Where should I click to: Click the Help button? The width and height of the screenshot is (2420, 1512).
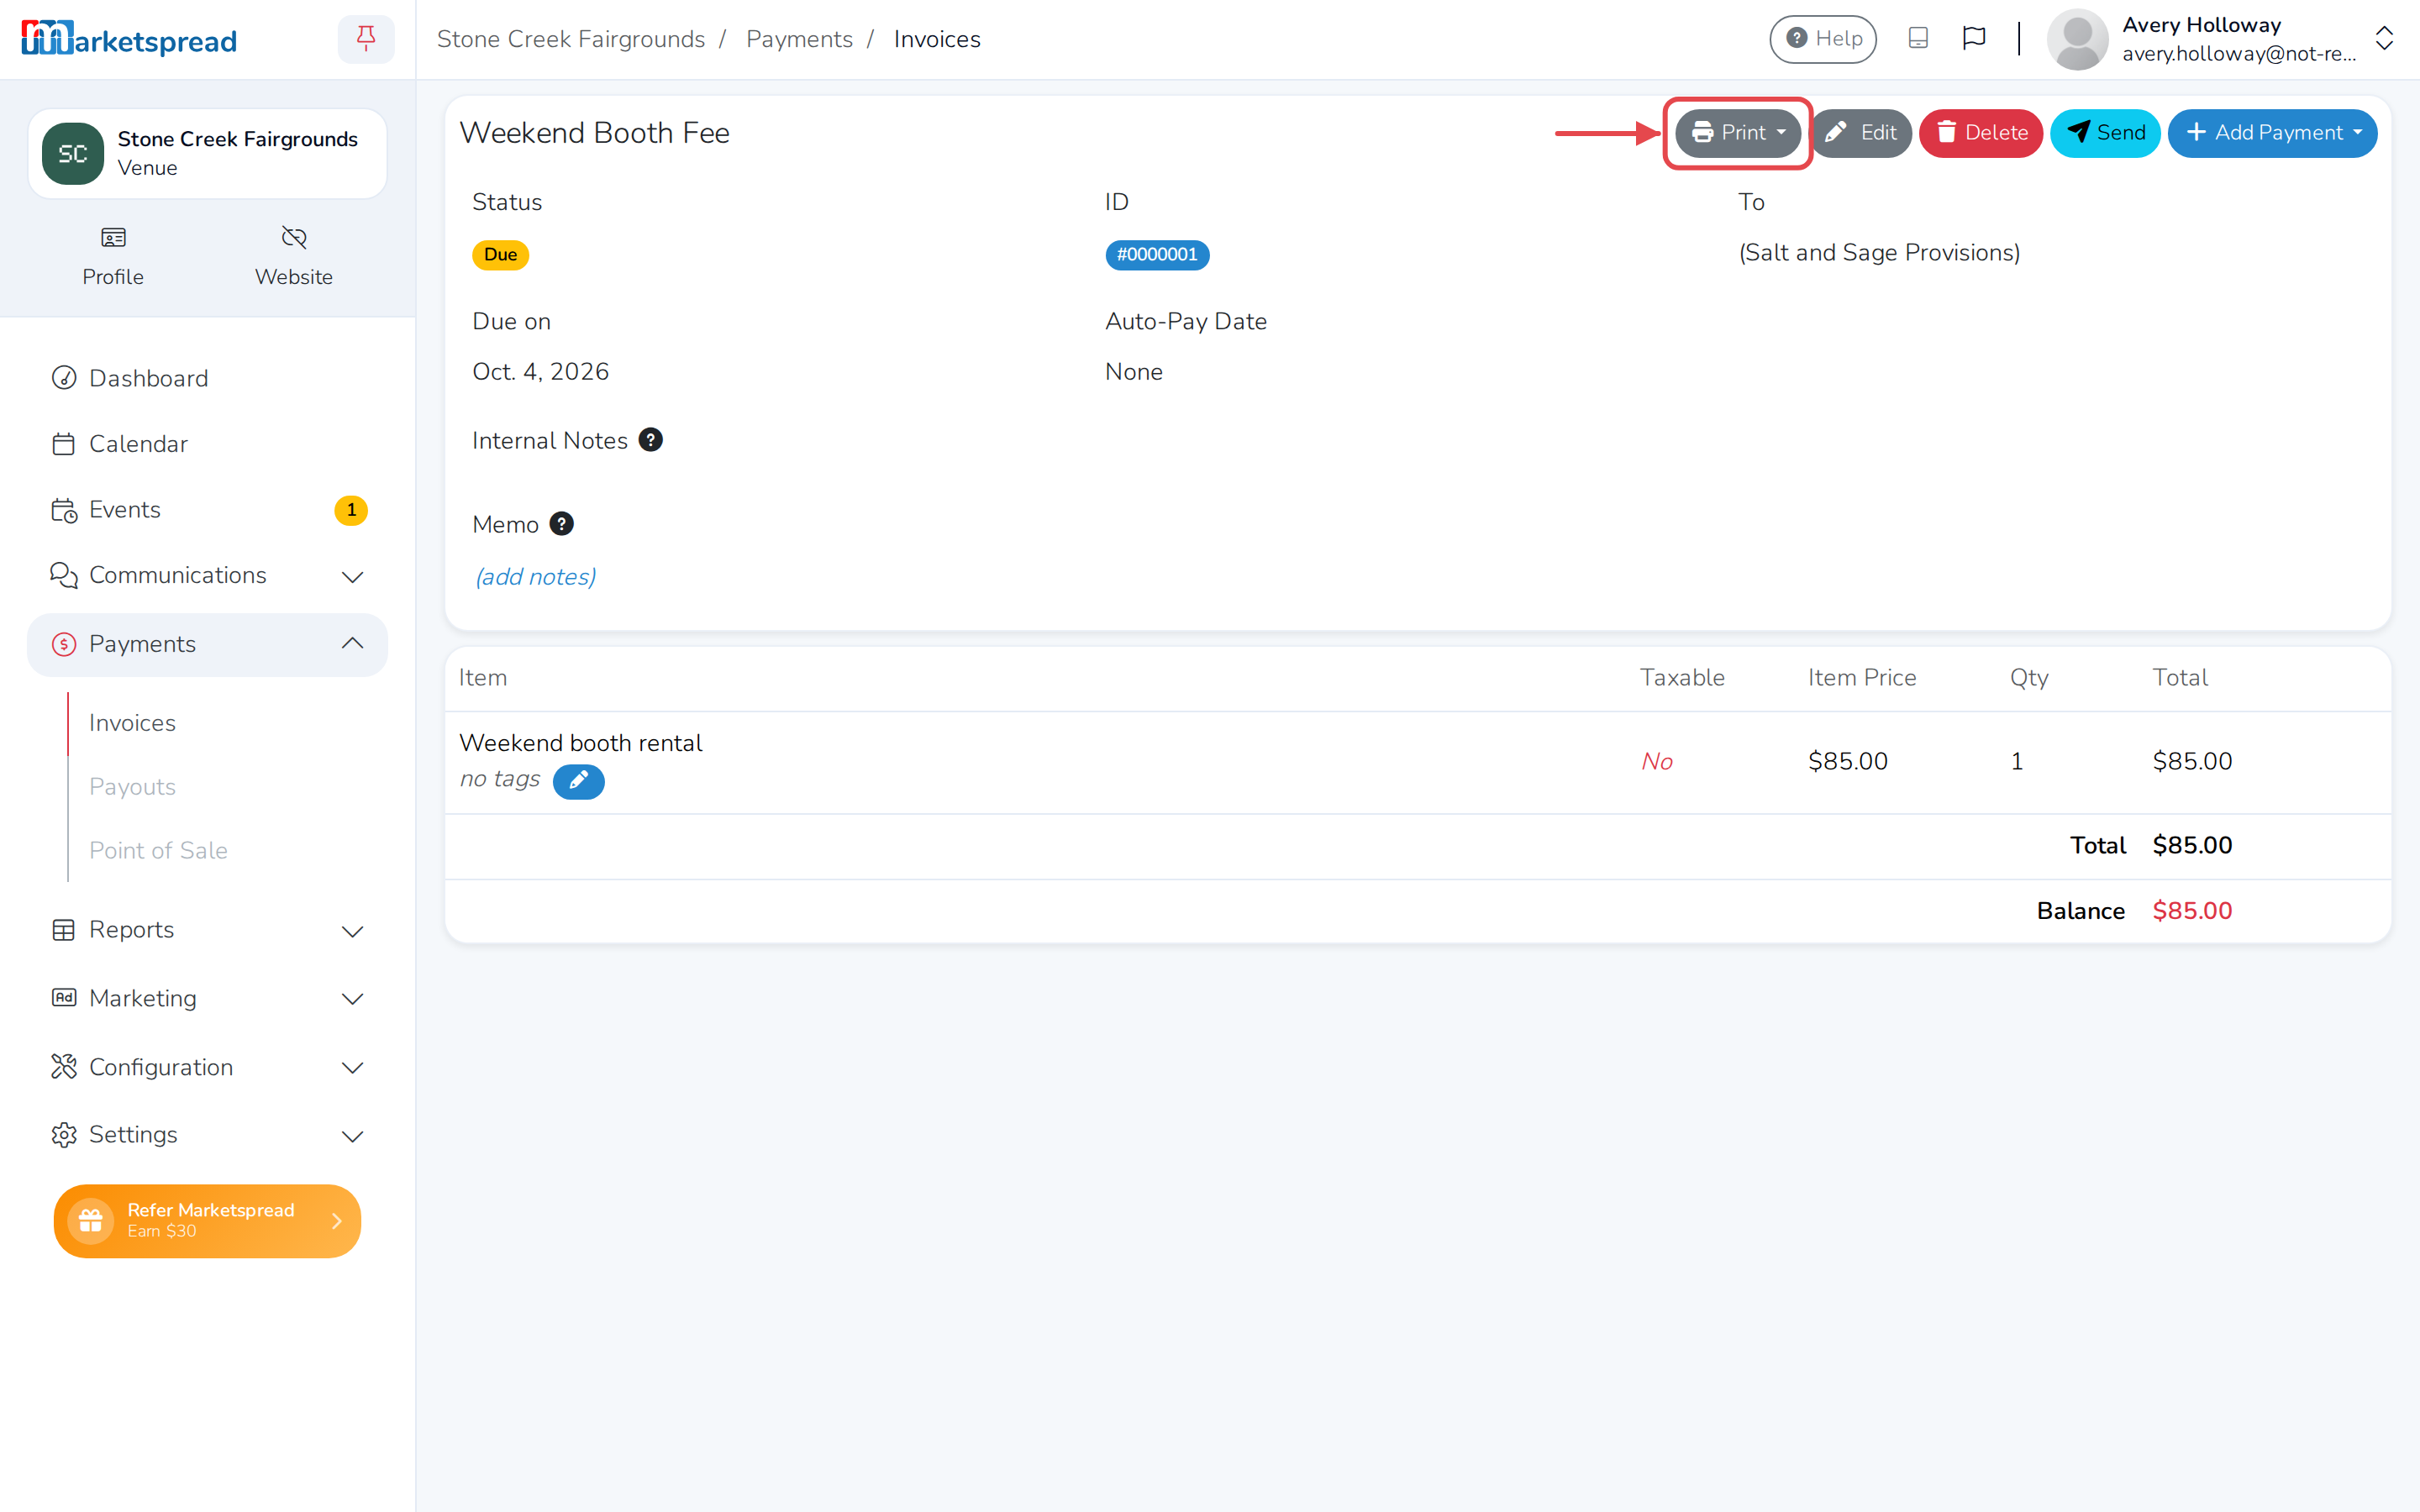tap(1822, 39)
